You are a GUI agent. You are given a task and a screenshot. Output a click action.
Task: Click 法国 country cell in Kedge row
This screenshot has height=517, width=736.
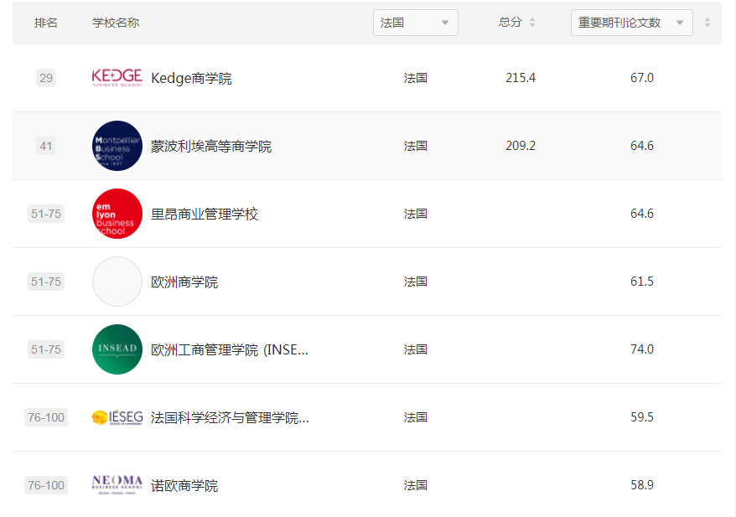pos(416,78)
